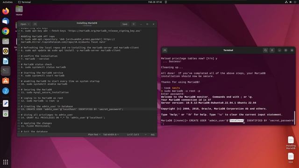Open the Home folder desktop icon
Image resolution: width=299 pixels, height=168 pixels.
(x=19, y=11)
